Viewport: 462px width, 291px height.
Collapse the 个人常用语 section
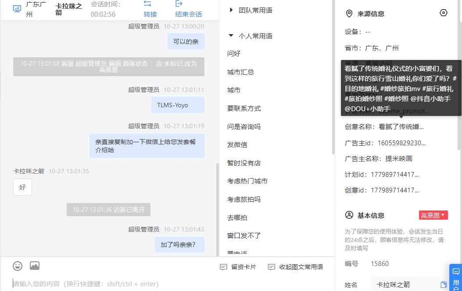[x=251, y=36]
